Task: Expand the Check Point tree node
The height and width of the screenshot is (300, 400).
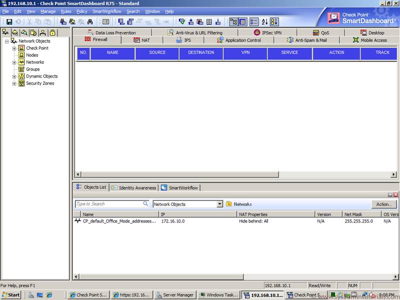Action: (x=14, y=48)
